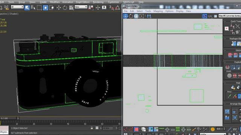Open the Graph Editors menu
Screen dimensions: 241x135
(x=82, y=2)
